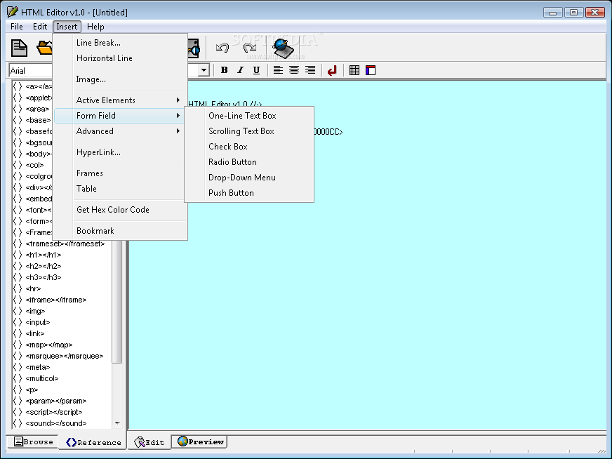Select the <h3></h3> tag
Screen dimensions: 612x459
43,277
